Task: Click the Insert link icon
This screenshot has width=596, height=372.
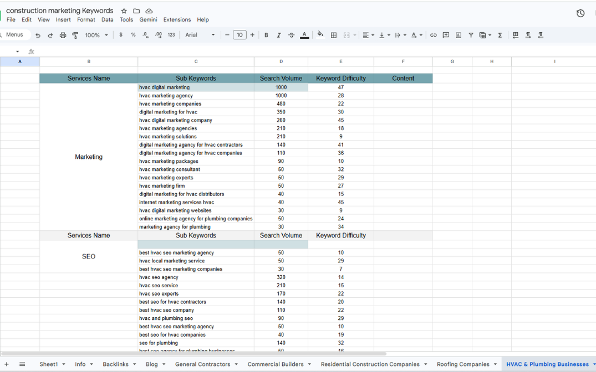Action: pyautogui.click(x=433, y=35)
